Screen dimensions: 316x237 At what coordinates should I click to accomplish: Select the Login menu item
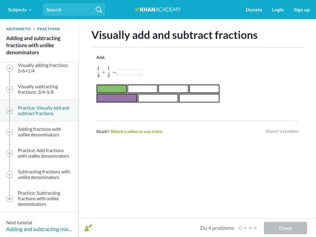(x=278, y=9)
